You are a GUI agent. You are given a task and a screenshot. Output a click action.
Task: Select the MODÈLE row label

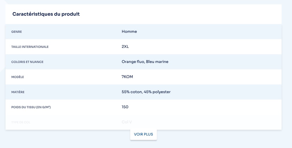[18, 77]
